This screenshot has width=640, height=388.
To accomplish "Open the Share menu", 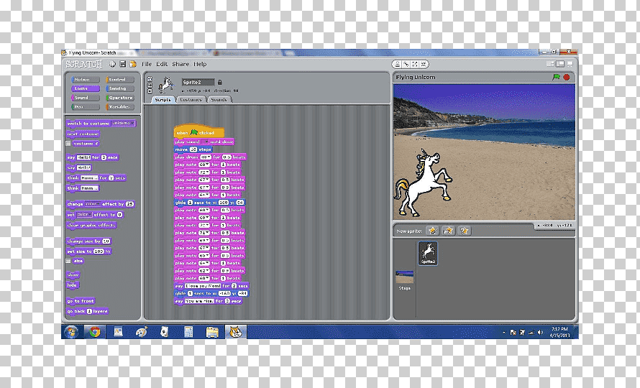I will tap(180, 64).
